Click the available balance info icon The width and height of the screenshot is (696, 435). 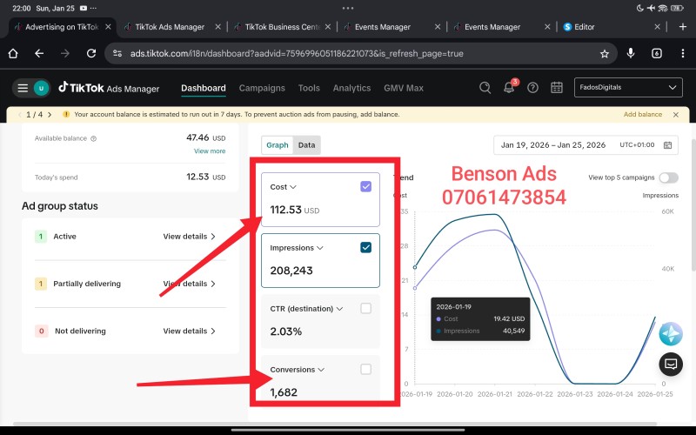click(x=94, y=138)
